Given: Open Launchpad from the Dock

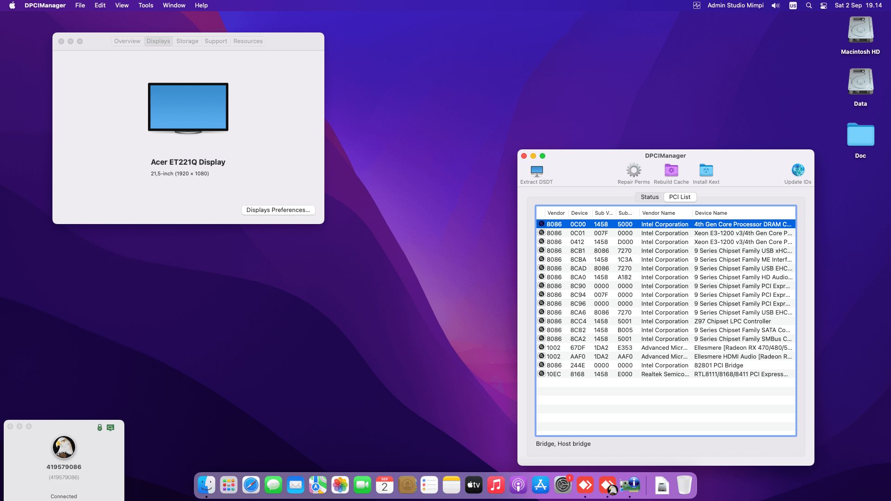Looking at the screenshot, I should 229,485.
